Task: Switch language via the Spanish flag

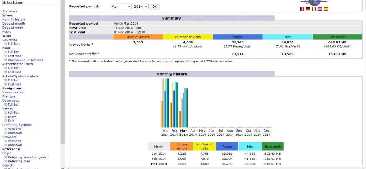Action: point(326,9)
